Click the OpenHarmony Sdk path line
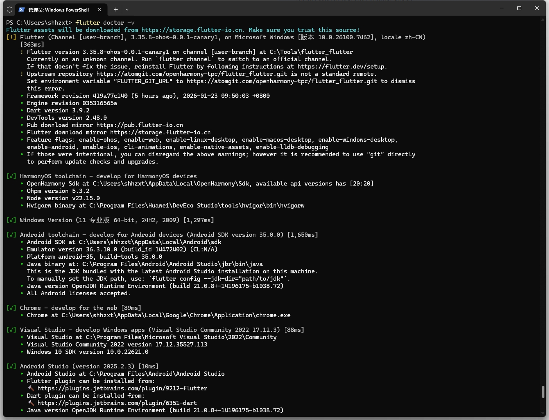This screenshot has width=549, height=420. point(200,184)
